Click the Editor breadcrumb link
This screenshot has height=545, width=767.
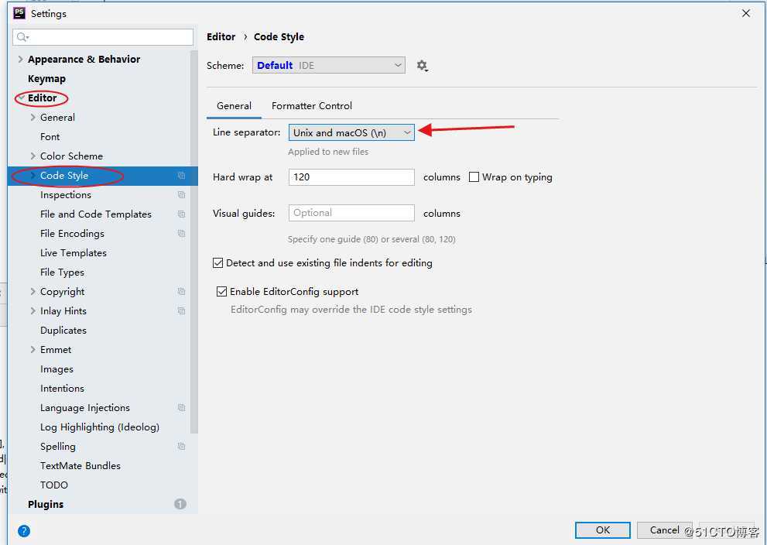pyautogui.click(x=221, y=37)
